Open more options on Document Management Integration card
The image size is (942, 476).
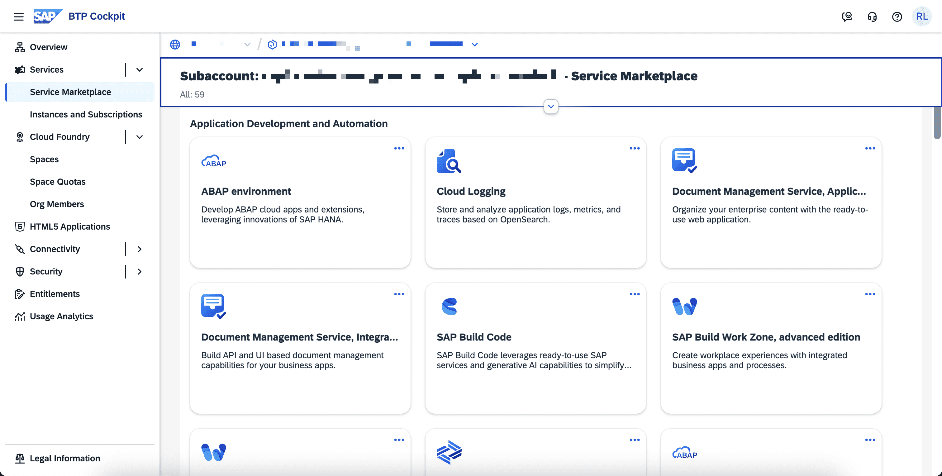pos(399,294)
